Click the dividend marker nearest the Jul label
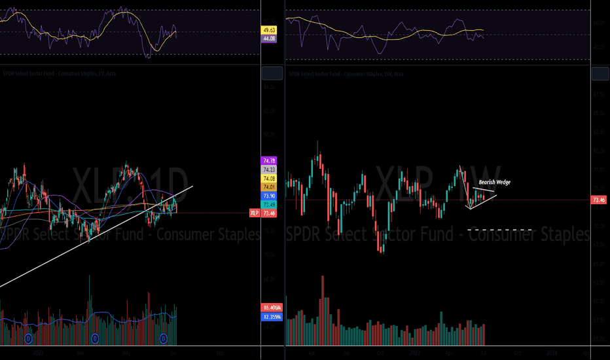 [x=164, y=338]
